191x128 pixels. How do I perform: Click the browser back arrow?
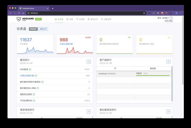coord(10,13)
